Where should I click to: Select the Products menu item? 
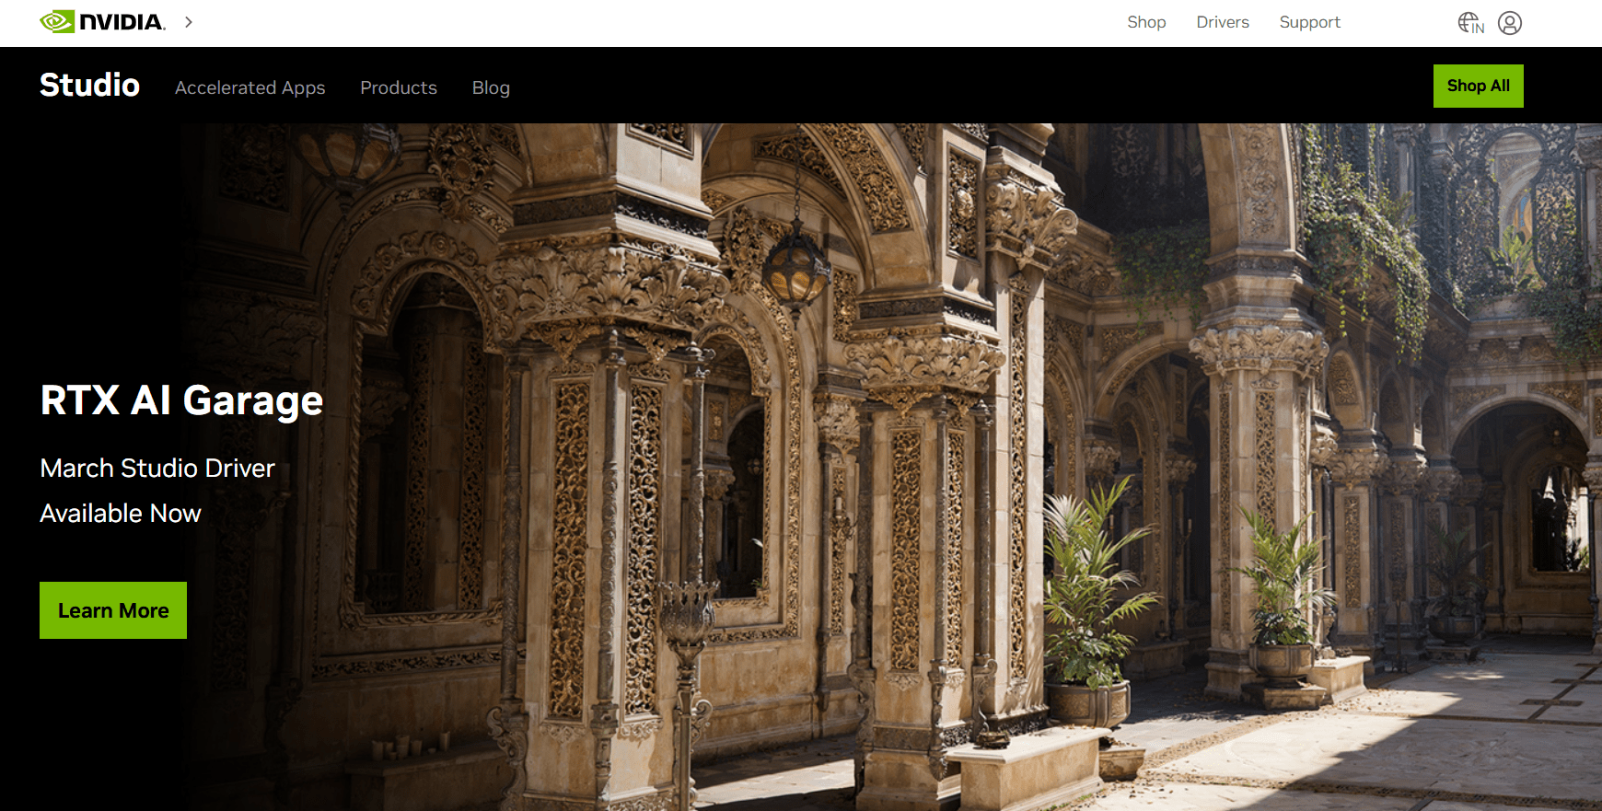[399, 87]
